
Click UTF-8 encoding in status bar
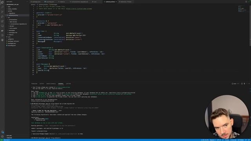coord(219,140)
